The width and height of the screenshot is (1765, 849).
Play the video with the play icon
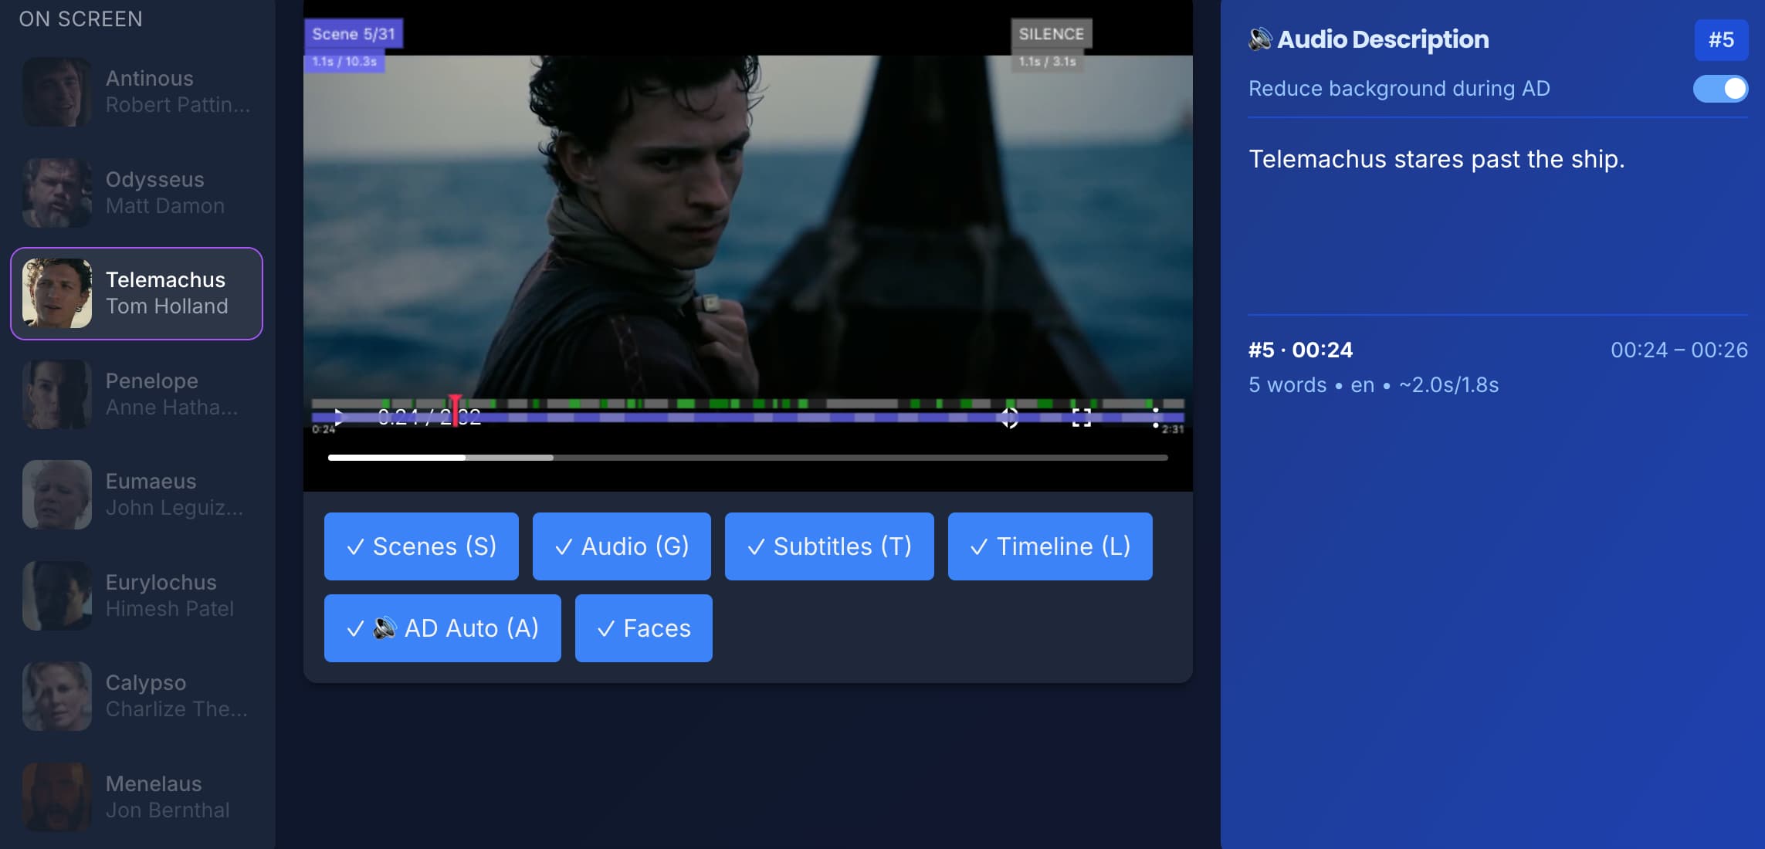pyautogui.click(x=339, y=418)
